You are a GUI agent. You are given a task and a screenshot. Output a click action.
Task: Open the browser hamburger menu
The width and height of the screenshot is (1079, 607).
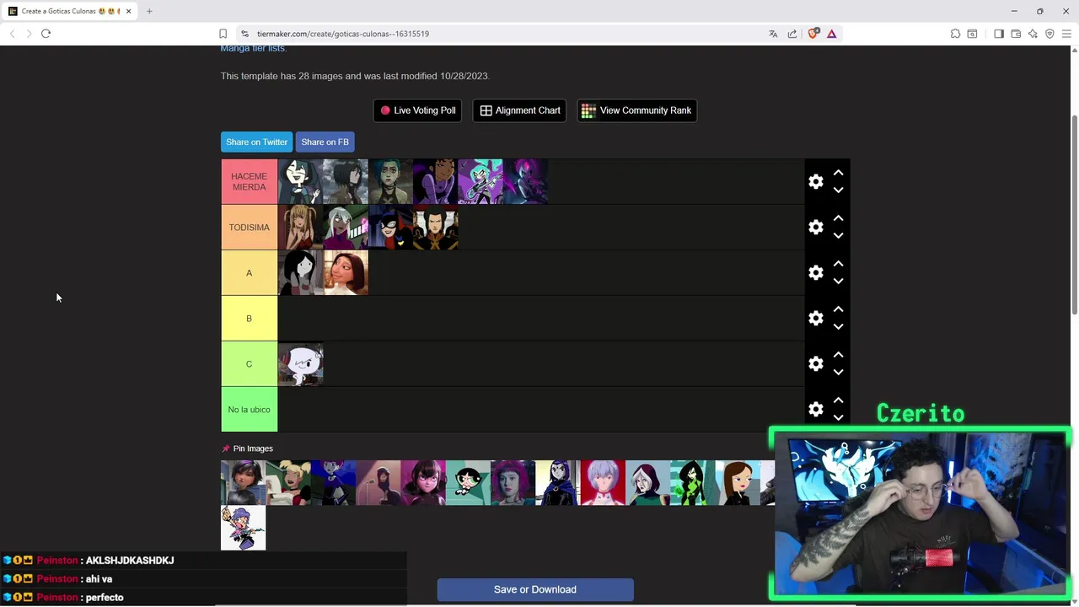coord(1066,34)
